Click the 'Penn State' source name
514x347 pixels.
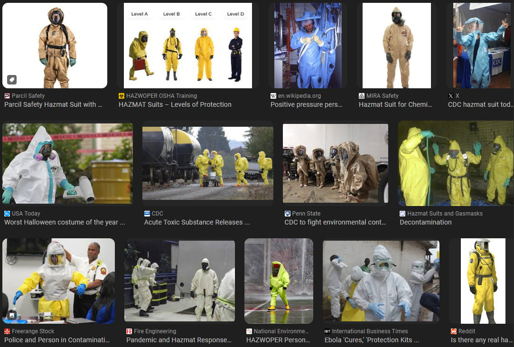[306, 214]
